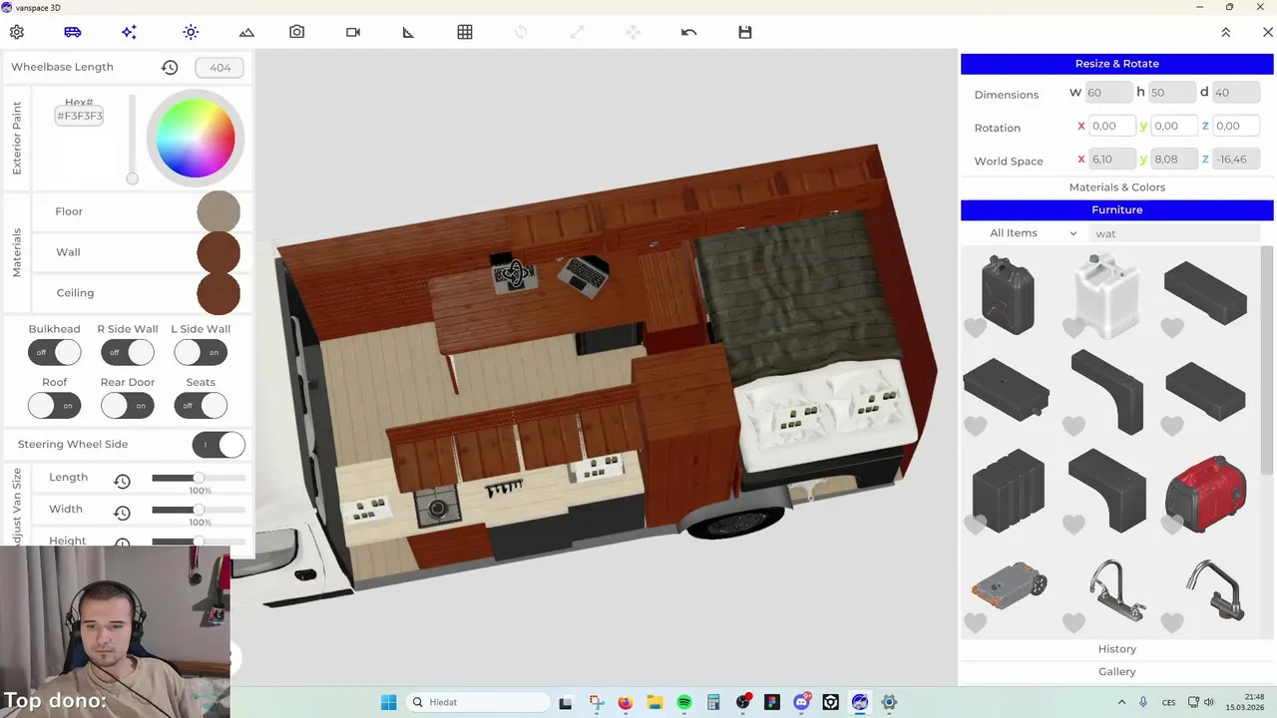The image size is (1277, 718).
Task: Undo the last action
Action: [688, 32]
